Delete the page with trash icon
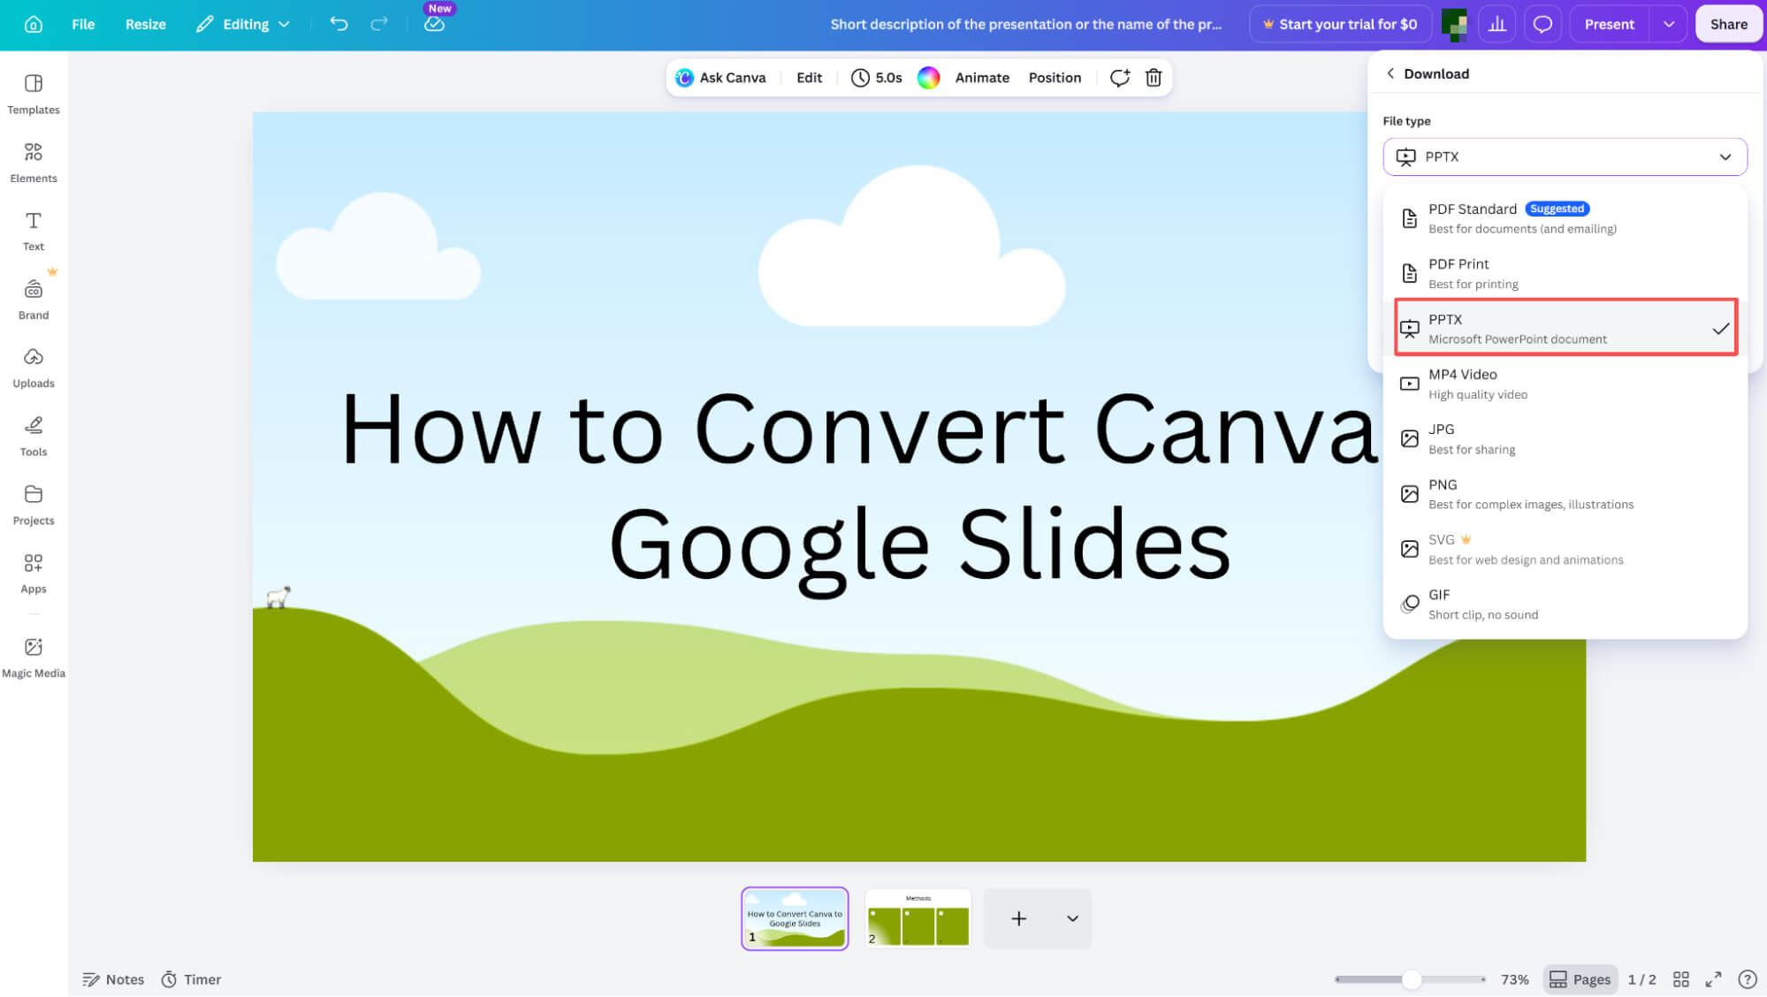 [x=1154, y=78]
